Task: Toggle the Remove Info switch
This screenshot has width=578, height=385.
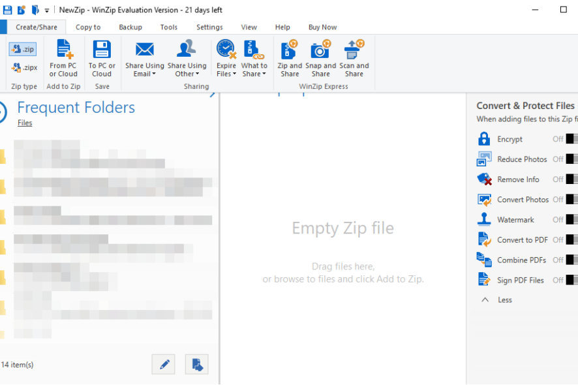Action: tap(572, 179)
